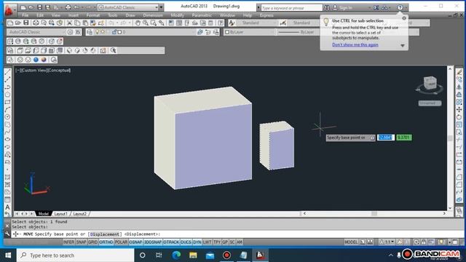Open the Draw menu

tap(130, 15)
